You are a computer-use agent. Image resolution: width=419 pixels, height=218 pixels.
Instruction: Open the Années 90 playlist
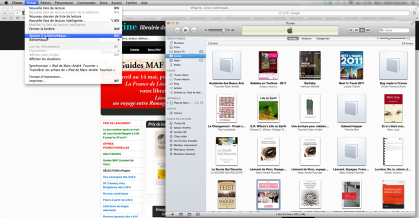coord(180,132)
